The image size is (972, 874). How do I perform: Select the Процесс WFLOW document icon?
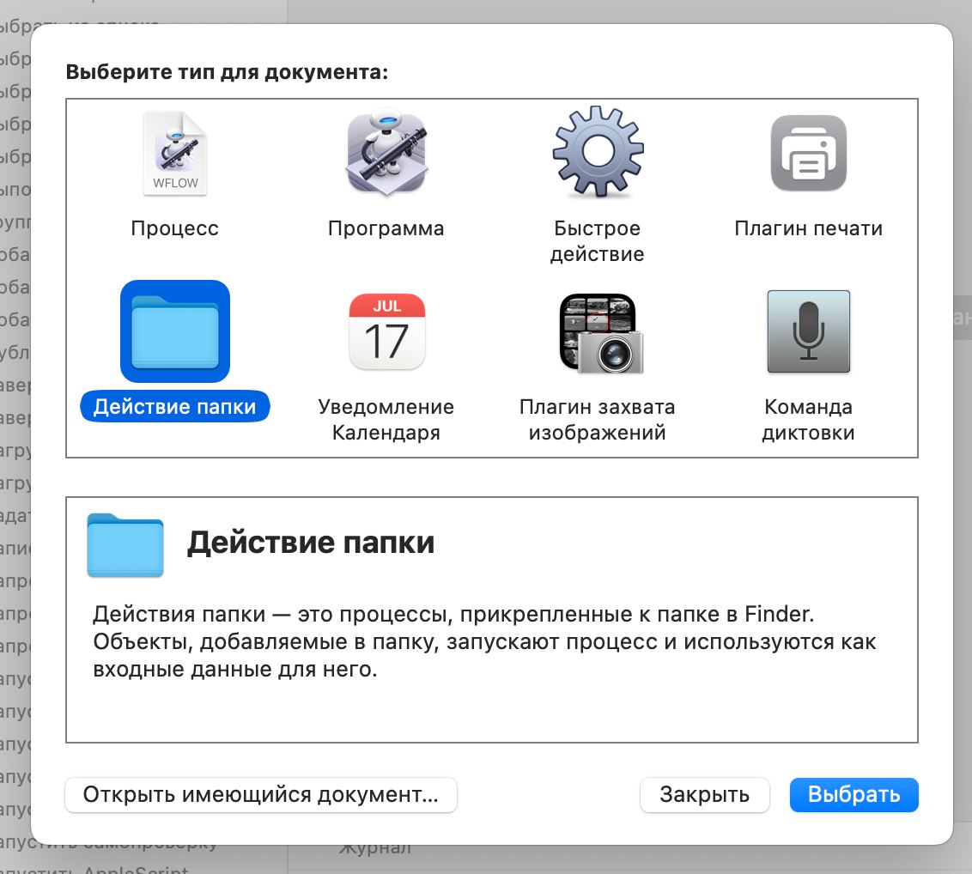pyautogui.click(x=175, y=153)
